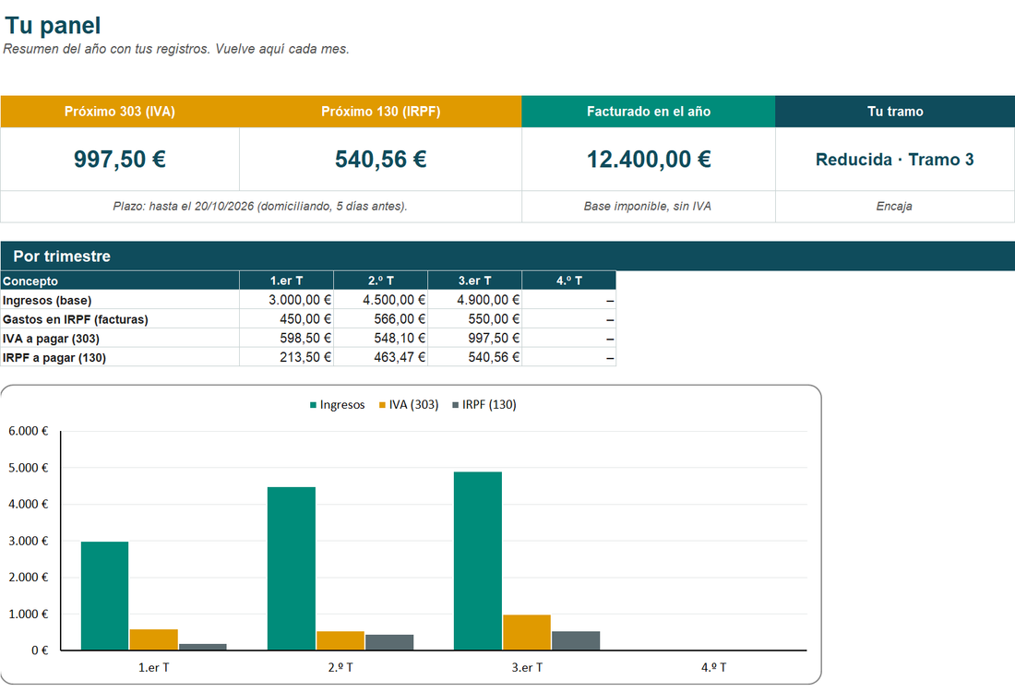
Task: Click the '1.er T' chart axis label
Action: 154,667
